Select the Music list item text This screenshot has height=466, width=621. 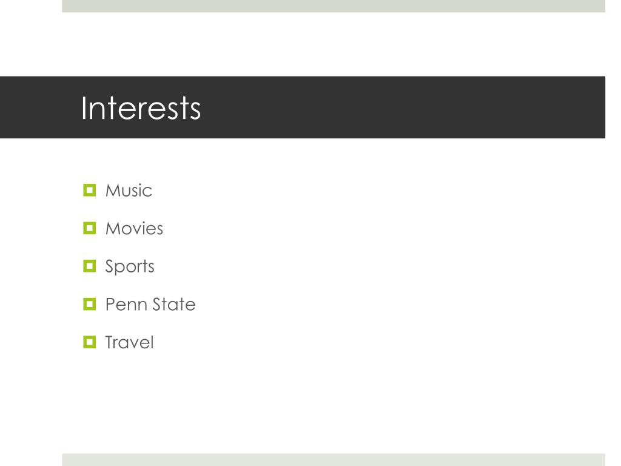tap(129, 191)
